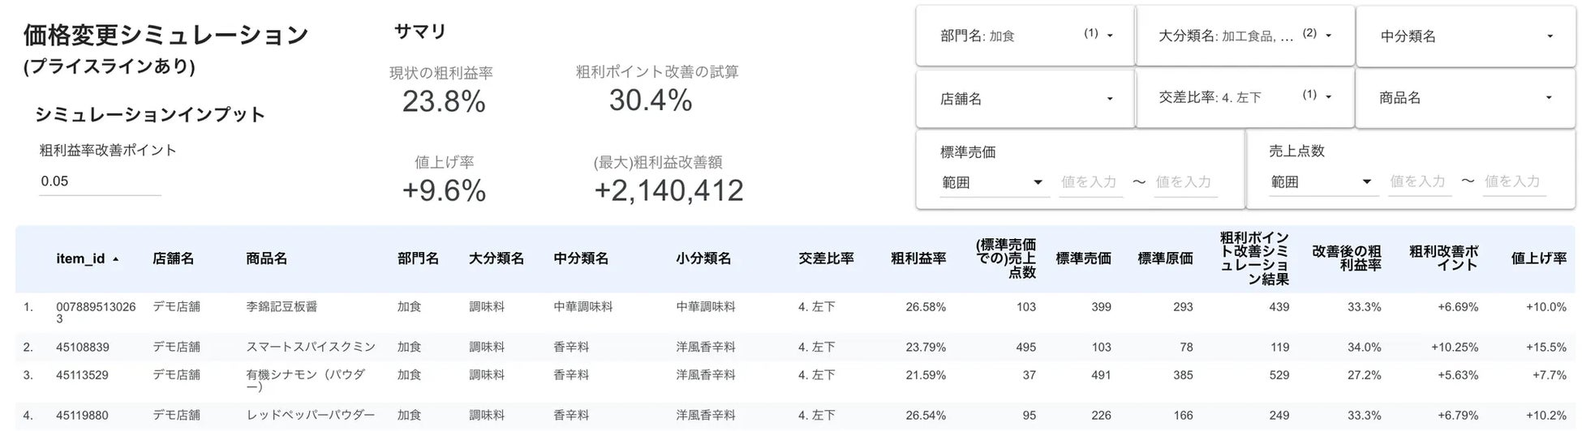Sort table by 粗利益率 column header
The width and height of the screenshot is (1582, 431).
918,259
